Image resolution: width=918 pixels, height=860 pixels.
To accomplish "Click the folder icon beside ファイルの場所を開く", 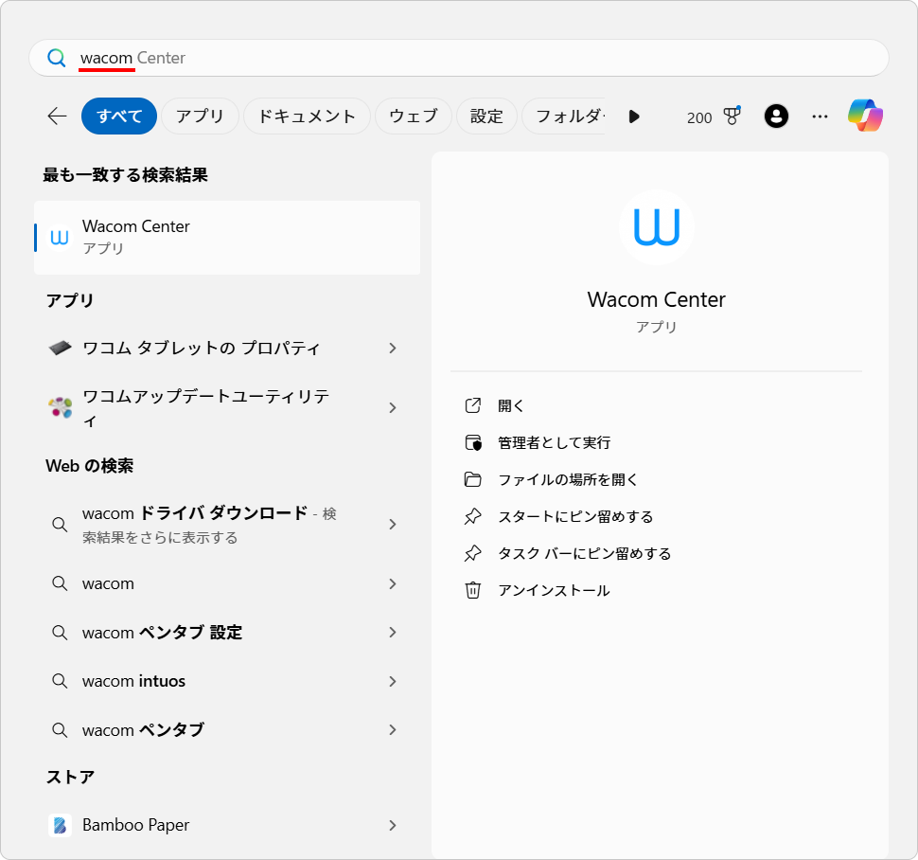I will point(473,479).
